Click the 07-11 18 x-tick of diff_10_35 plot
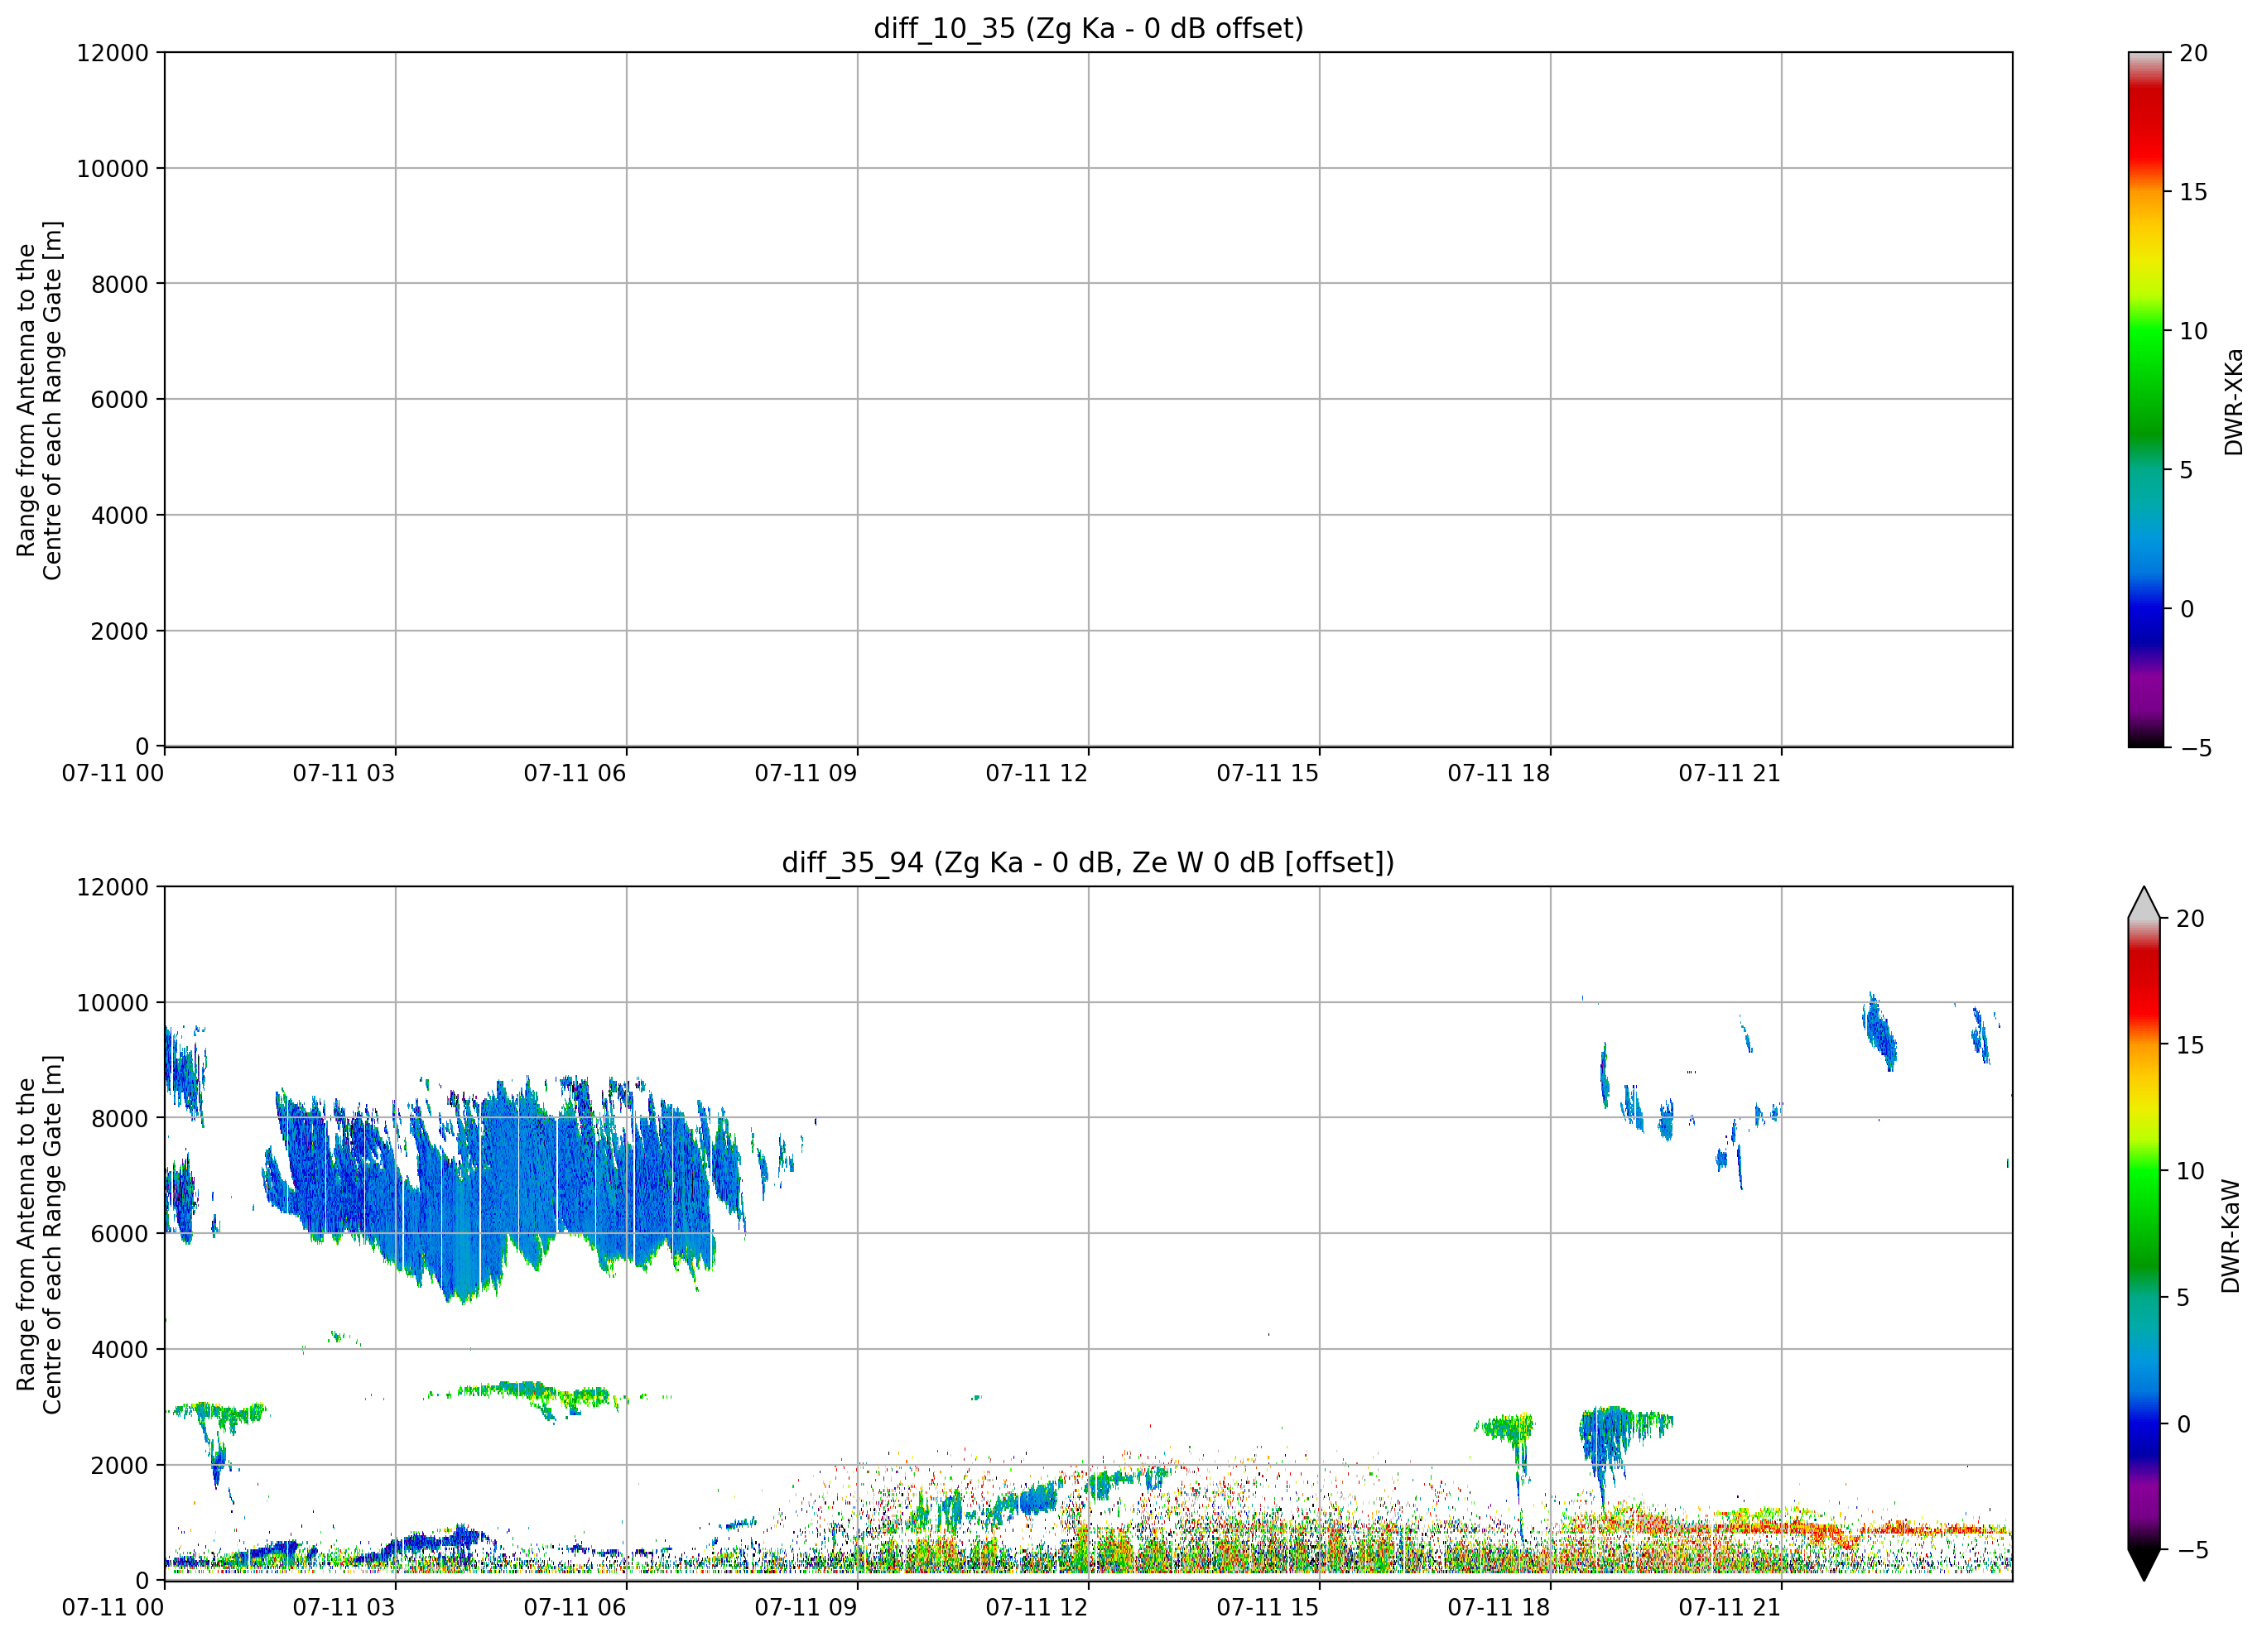The height and width of the screenshot is (1637, 2262). point(1499,774)
